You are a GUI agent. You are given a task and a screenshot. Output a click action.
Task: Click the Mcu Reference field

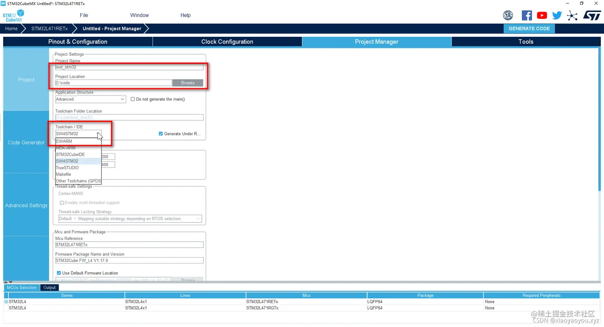129,245
